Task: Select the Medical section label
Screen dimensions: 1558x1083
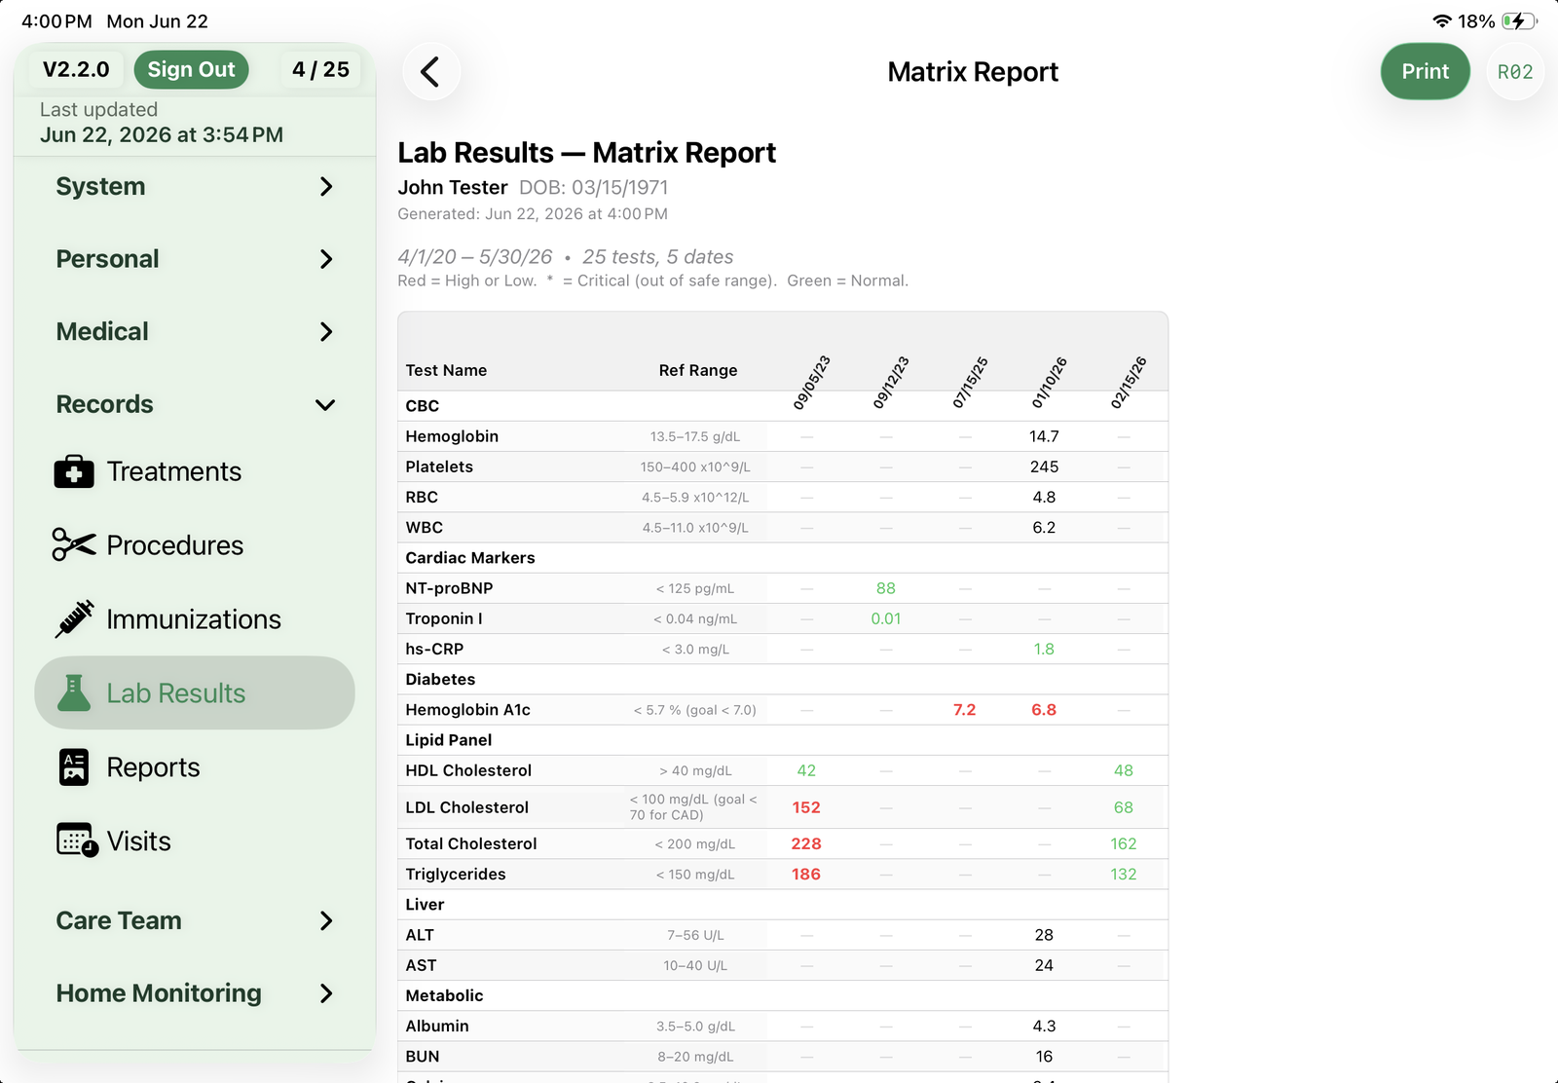Action: click(x=102, y=332)
